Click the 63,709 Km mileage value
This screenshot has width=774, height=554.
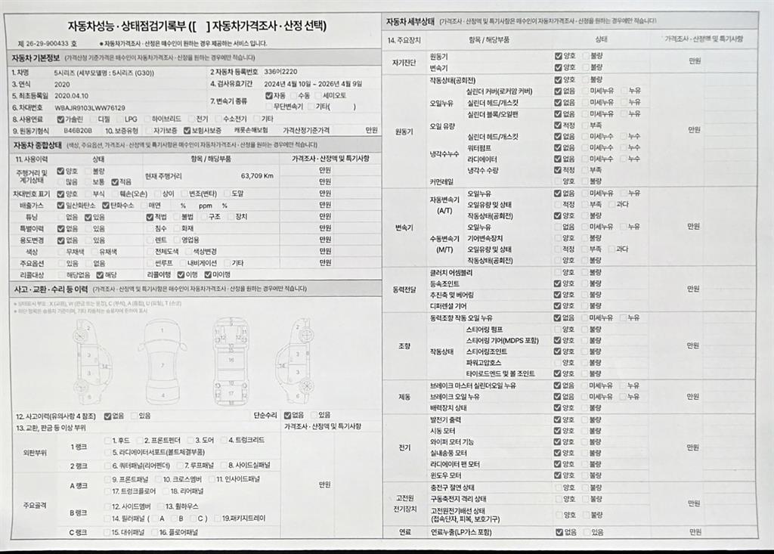click(257, 175)
